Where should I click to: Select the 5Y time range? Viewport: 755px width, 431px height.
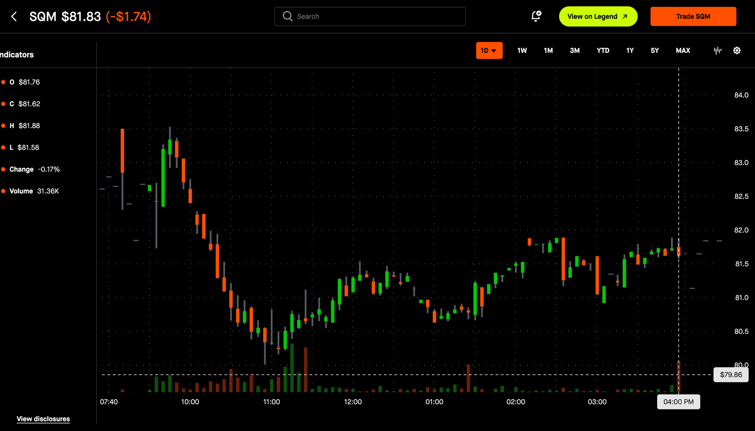(655, 51)
